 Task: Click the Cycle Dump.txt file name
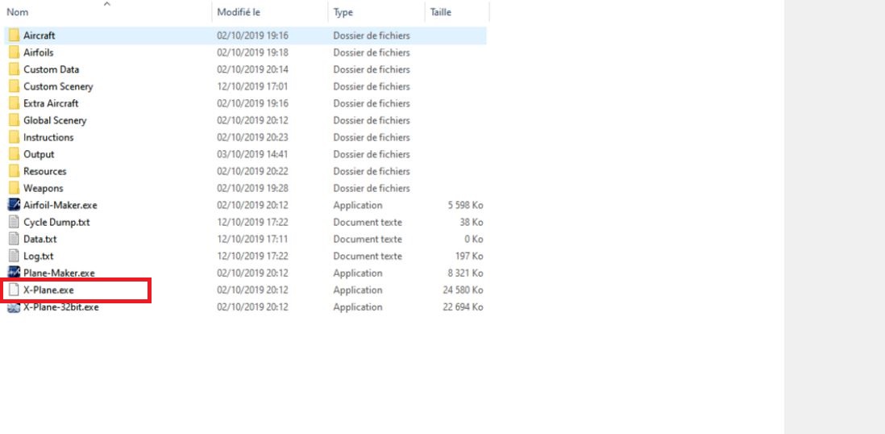(56, 222)
